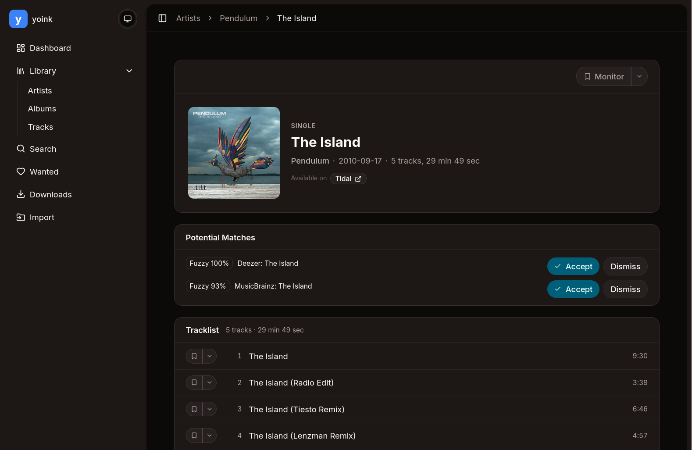
Task: Accept the Deezer fuzzy 100% match
Action: pyautogui.click(x=573, y=267)
